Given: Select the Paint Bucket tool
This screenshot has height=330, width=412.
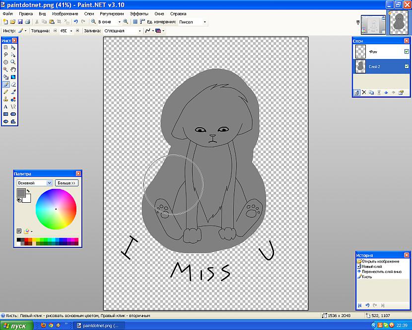Looking at the screenshot, I should 5,77.
